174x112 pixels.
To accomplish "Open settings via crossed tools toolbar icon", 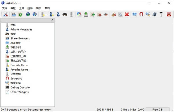I will [x=6, y=14].
